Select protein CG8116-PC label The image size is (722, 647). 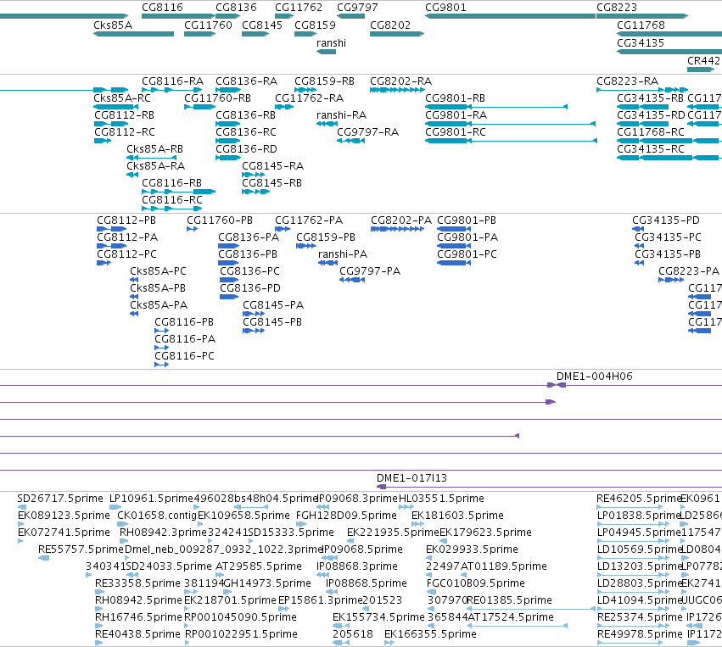pyautogui.click(x=184, y=356)
